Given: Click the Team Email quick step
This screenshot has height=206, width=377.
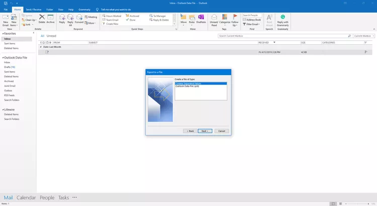Looking at the screenshot, I should [111, 20].
